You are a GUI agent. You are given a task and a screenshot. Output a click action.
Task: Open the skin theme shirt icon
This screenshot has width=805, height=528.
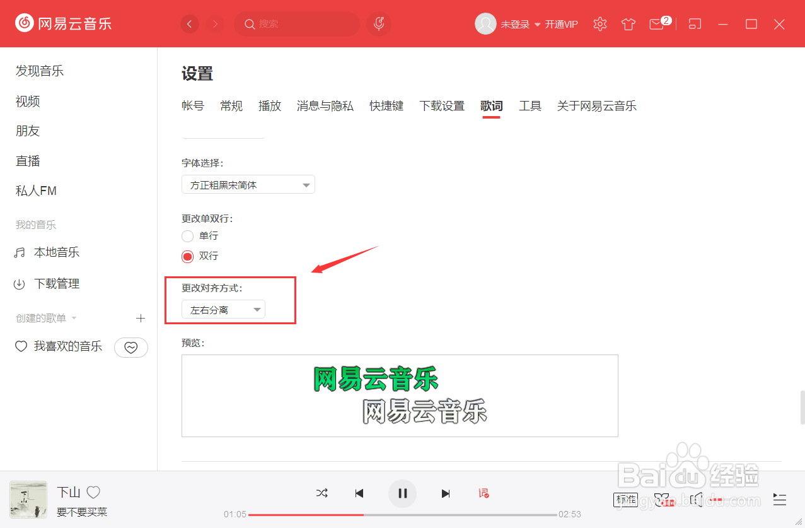coord(628,25)
